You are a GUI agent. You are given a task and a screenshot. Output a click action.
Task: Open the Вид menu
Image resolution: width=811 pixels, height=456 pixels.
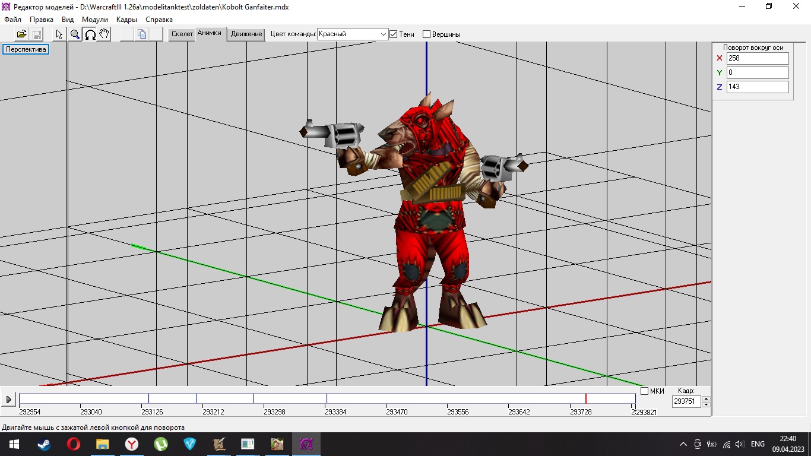(x=68, y=20)
